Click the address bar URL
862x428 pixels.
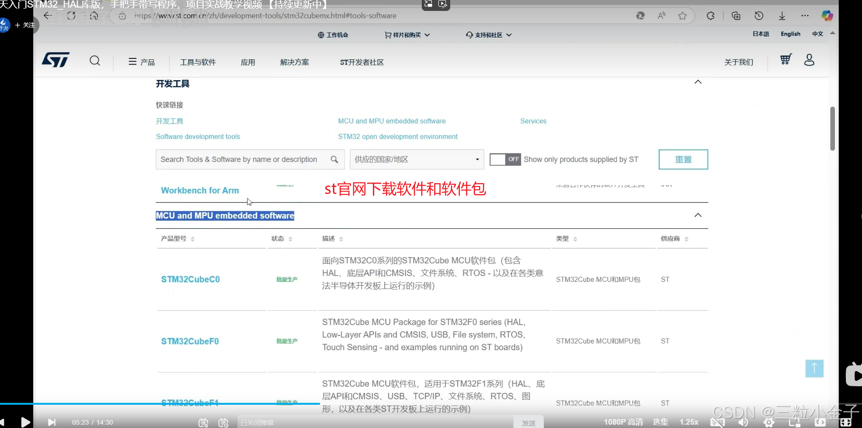pos(265,16)
